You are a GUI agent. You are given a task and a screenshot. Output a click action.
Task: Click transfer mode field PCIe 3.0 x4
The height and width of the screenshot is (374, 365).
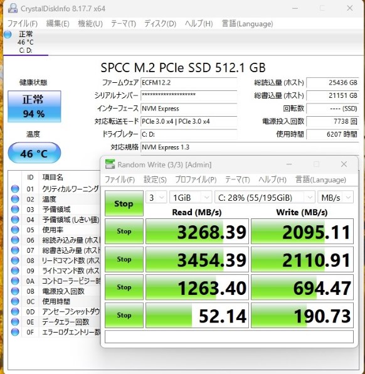pos(189,121)
